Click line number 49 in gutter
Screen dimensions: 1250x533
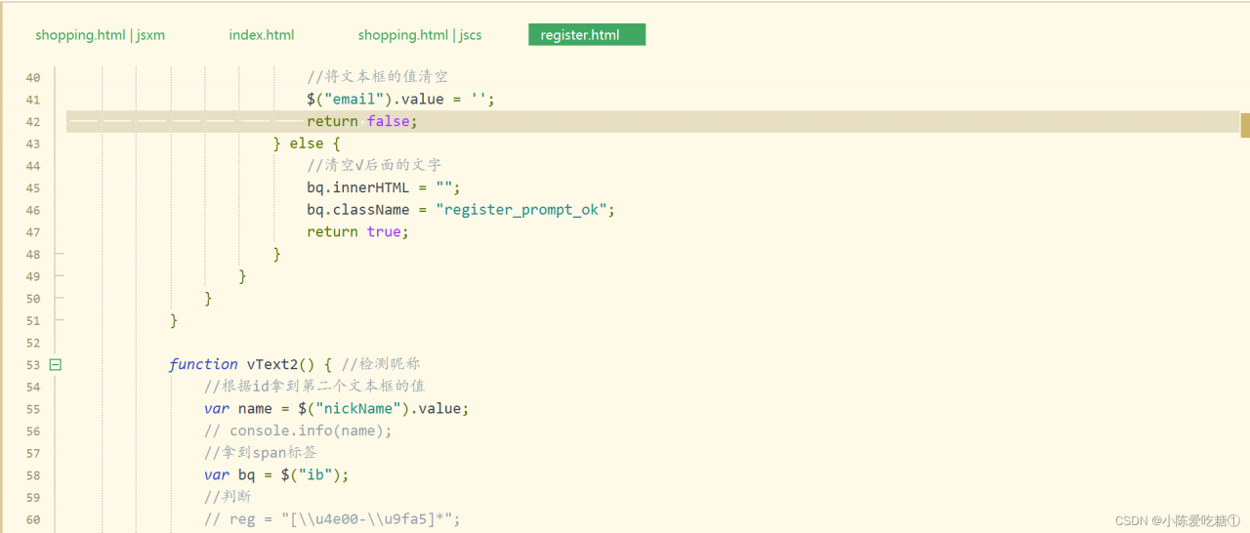[33, 276]
